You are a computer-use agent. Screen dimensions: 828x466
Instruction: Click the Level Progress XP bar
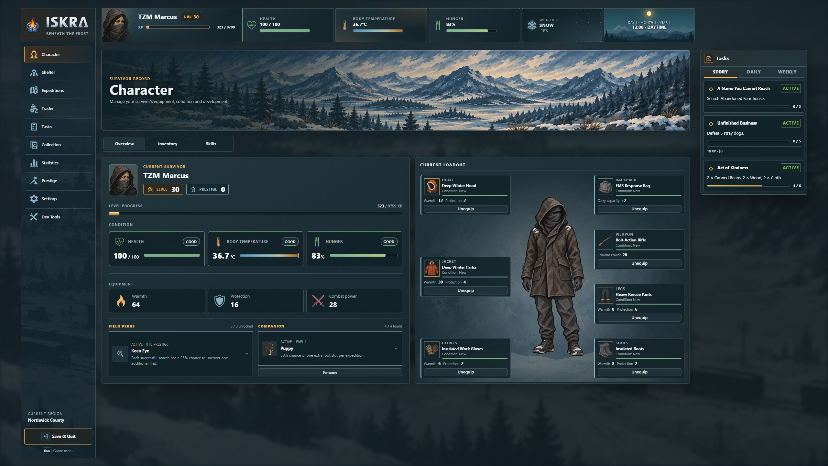coord(256,214)
